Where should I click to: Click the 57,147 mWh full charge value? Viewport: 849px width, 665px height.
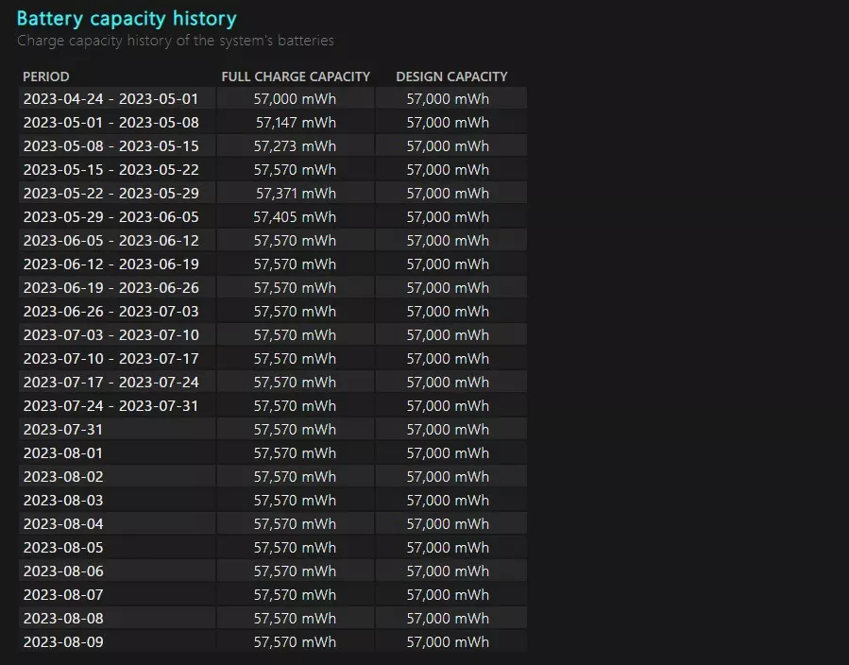[296, 123]
